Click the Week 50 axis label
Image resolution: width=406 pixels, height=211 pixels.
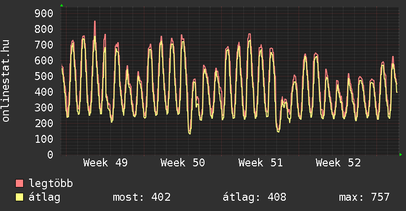click(183, 163)
